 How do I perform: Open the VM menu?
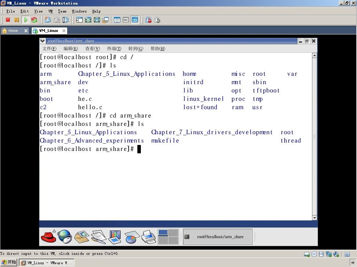50,11
